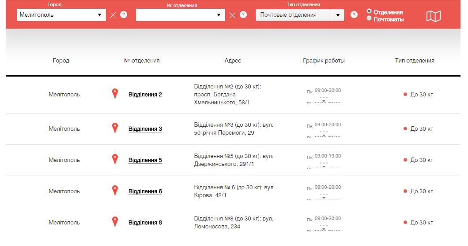The image size is (468, 246).
Task: Open the Відділення 3 link
Action: [x=145, y=129]
